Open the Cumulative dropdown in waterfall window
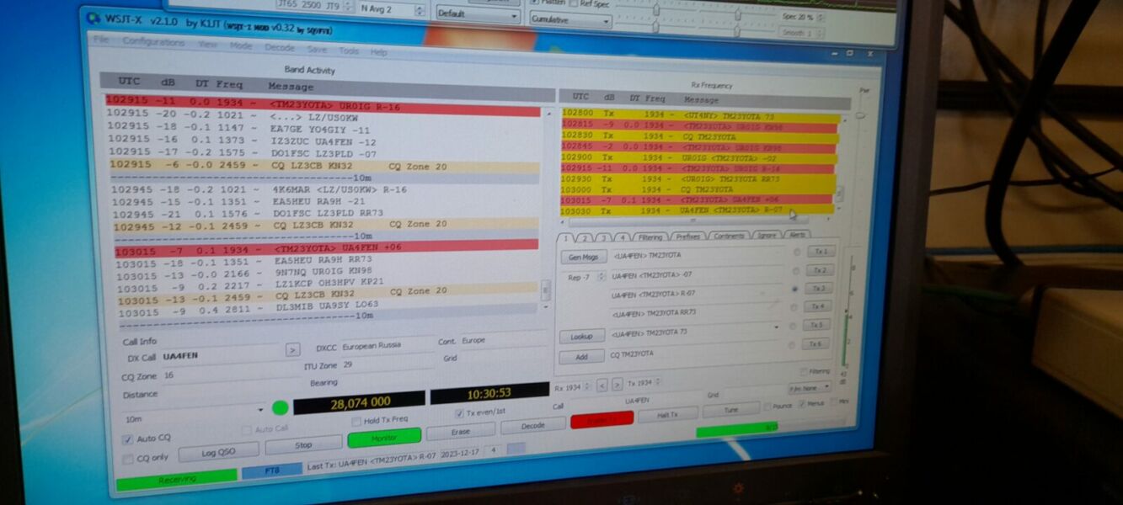This screenshot has height=505, width=1123. (x=570, y=19)
